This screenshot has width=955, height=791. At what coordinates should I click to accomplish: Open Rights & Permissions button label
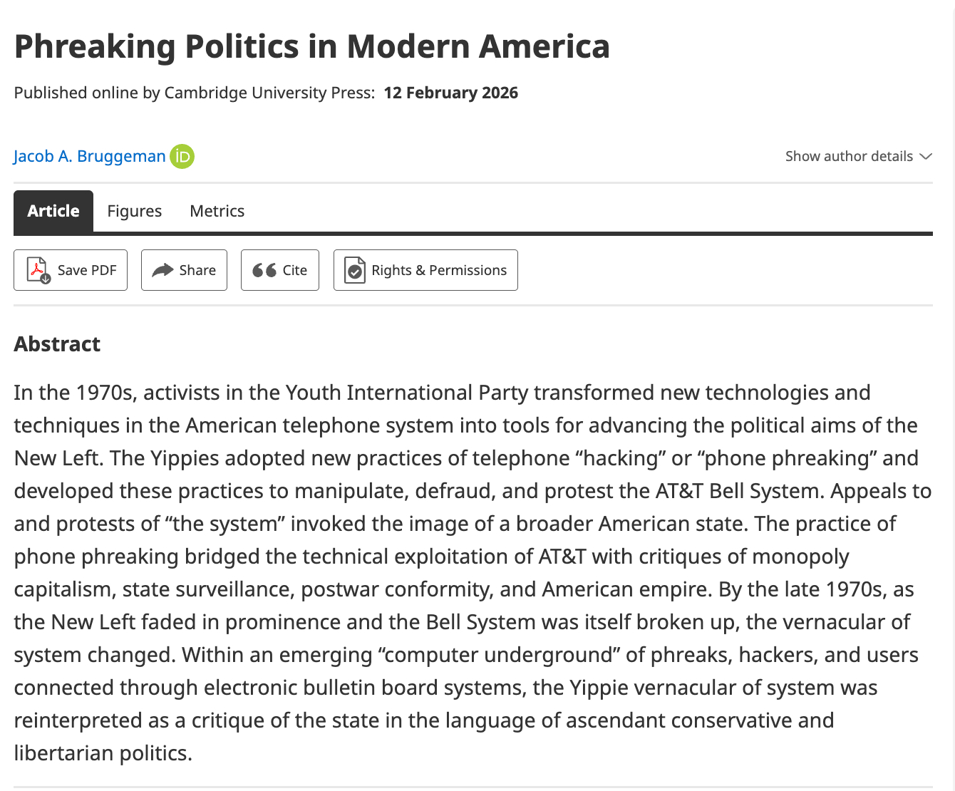[439, 270]
